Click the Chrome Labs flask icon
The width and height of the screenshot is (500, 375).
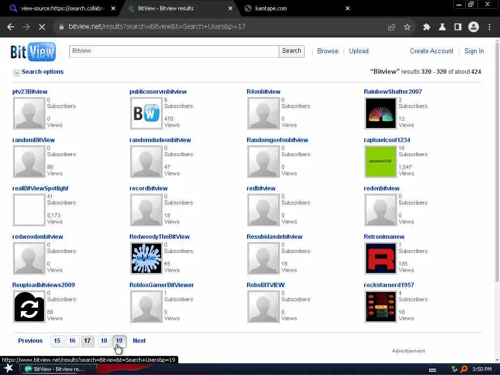[x=442, y=27]
